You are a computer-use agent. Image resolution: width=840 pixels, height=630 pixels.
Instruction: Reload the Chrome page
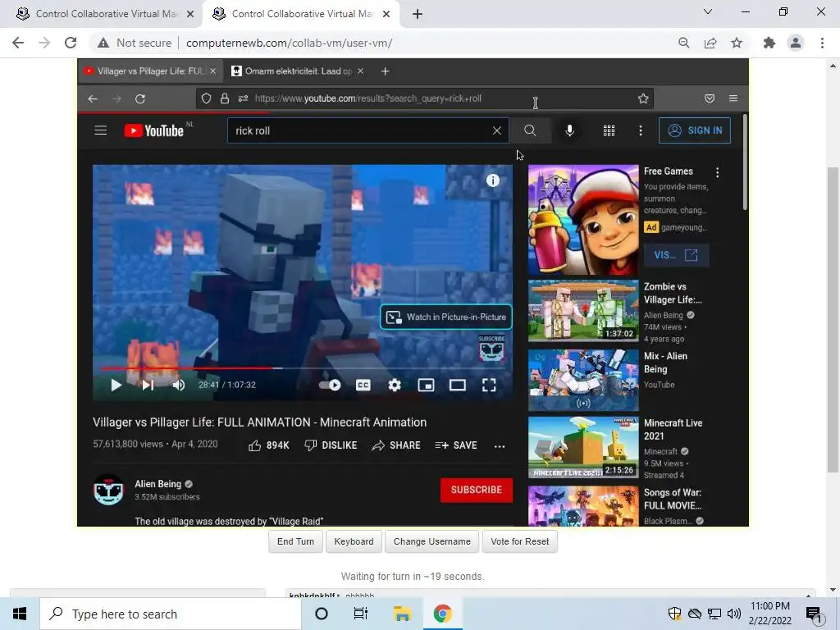tap(71, 43)
